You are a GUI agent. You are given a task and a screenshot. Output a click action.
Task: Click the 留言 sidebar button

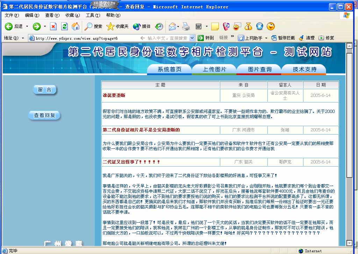tap(44, 90)
